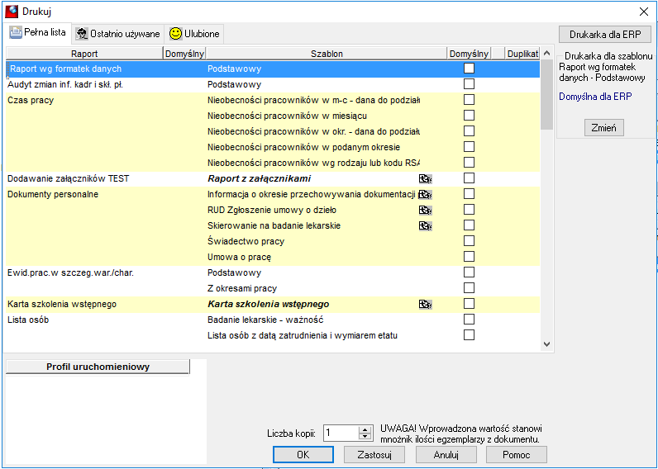Click the icon beside Skierowanie na badanie lekarskie
The image size is (658, 469).
coord(425,226)
